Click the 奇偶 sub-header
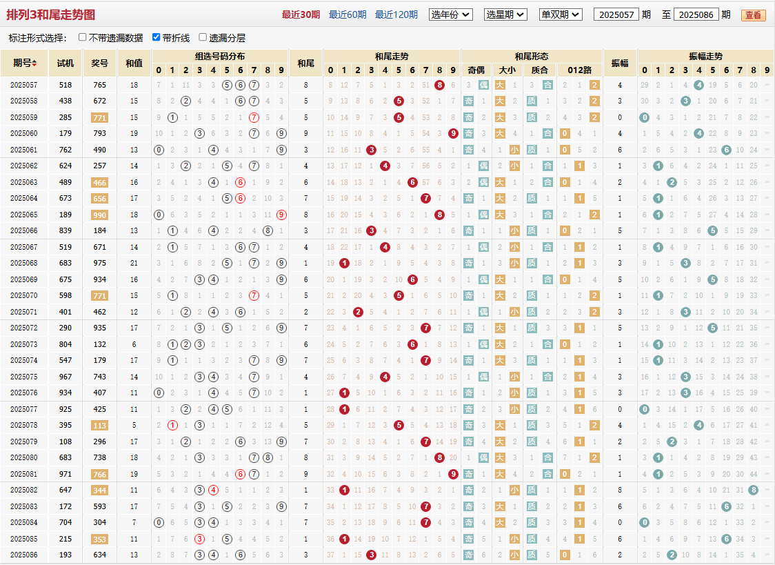 pyautogui.click(x=476, y=70)
